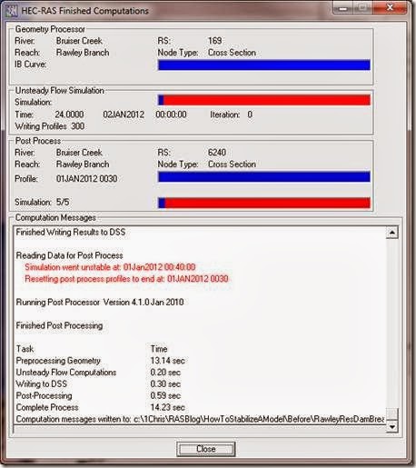This screenshot has height=468, width=416.
Task: Click 'Writing to DSS' task row
Action: [98, 384]
